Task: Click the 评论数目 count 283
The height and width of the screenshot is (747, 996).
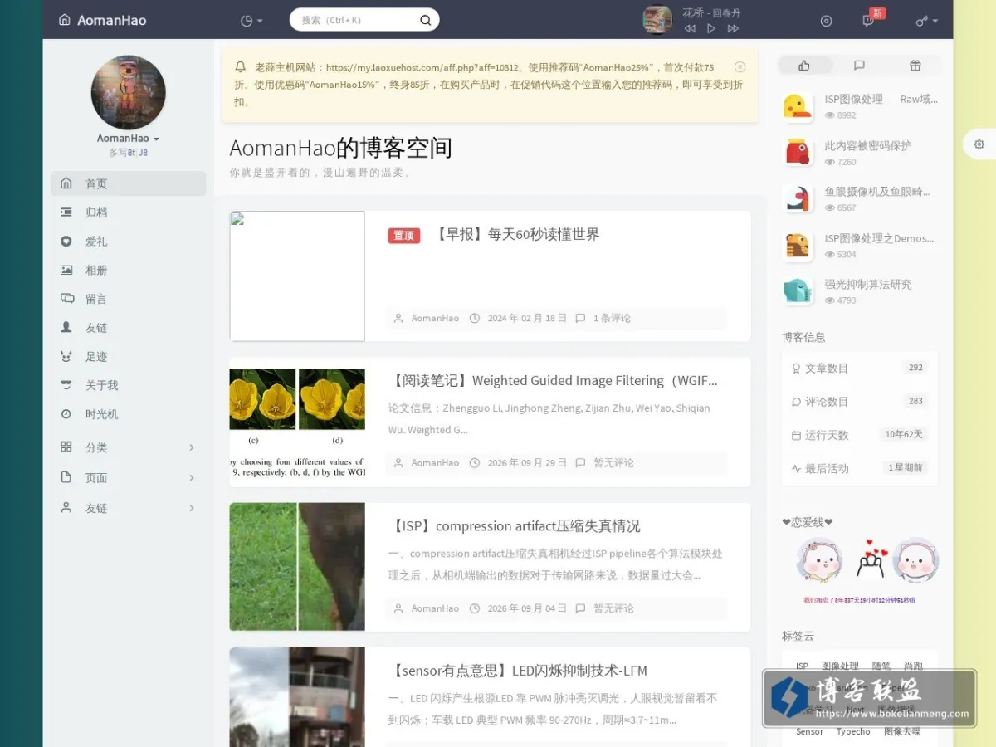Action: (x=915, y=401)
